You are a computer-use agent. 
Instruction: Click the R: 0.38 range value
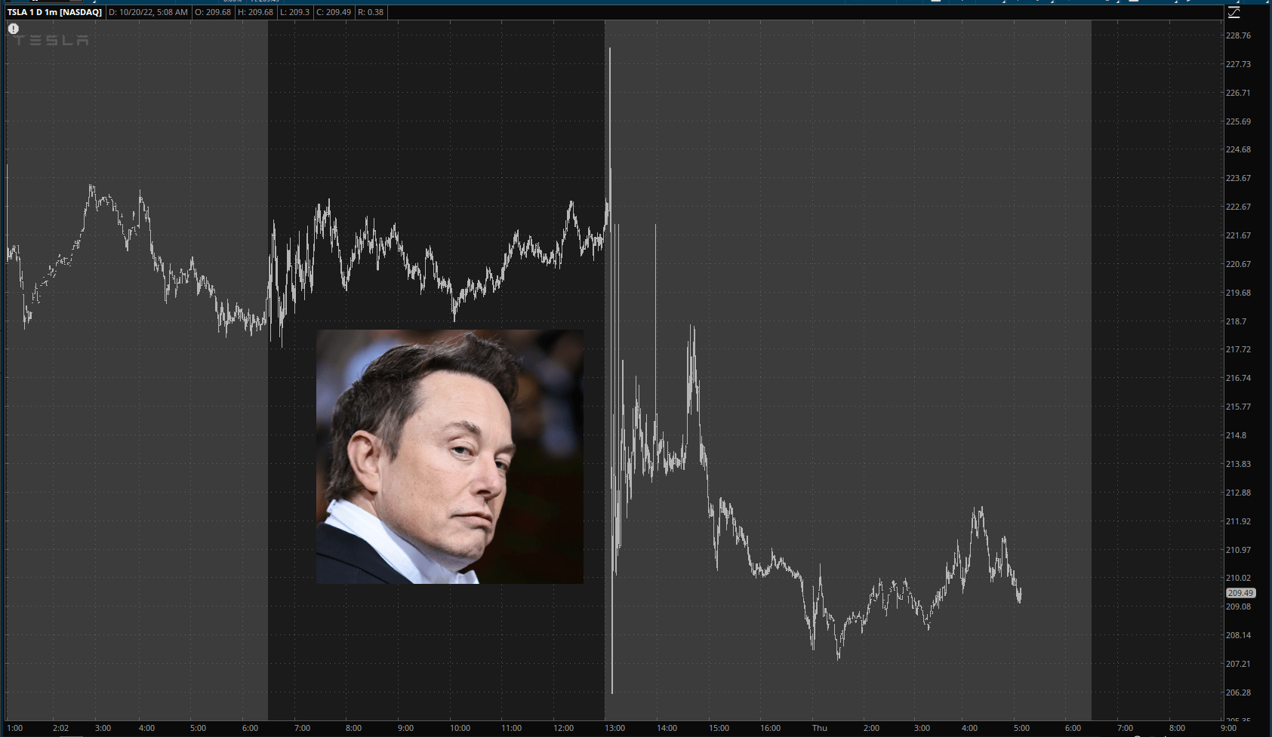point(371,12)
